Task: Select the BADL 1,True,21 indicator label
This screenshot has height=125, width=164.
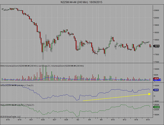Action: (x=17, y=85)
